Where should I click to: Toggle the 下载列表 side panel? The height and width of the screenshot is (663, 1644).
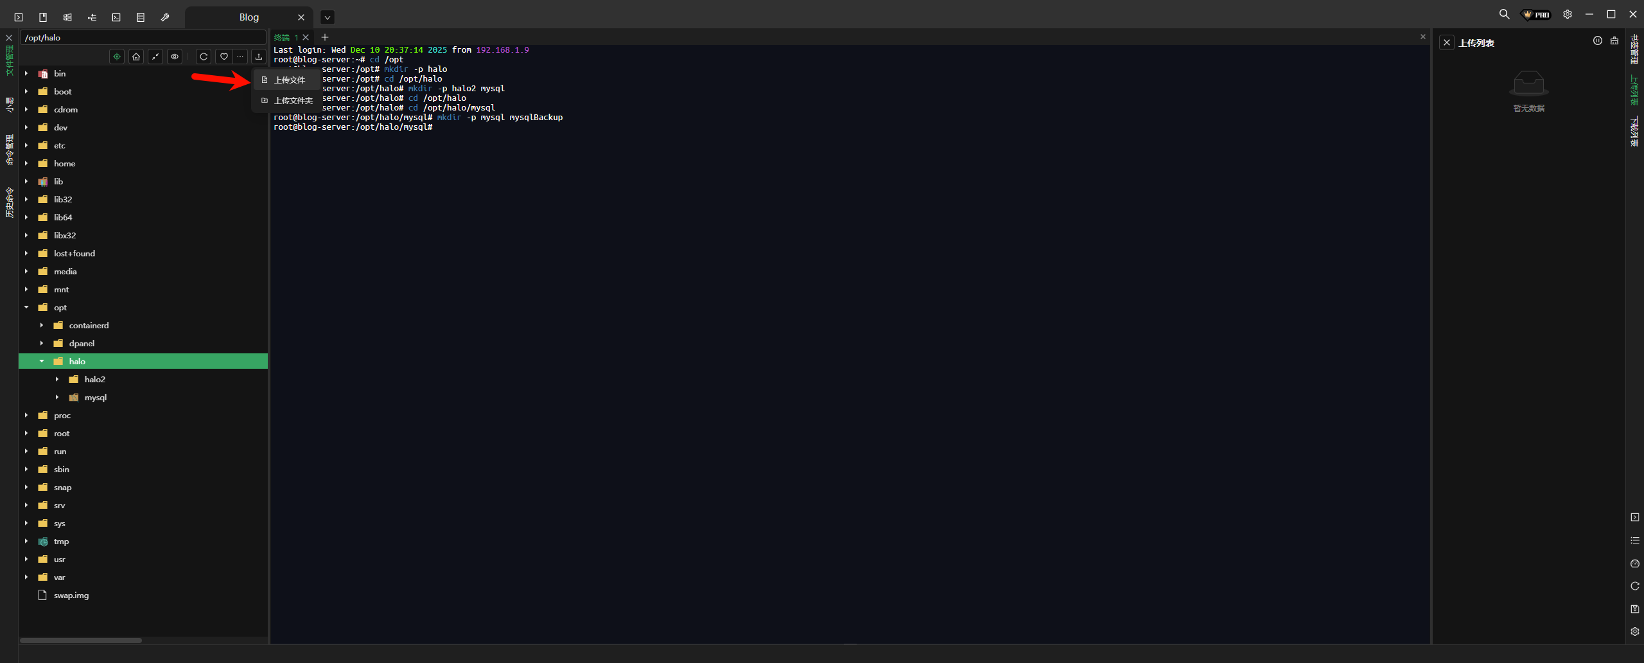pyautogui.click(x=1634, y=132)
